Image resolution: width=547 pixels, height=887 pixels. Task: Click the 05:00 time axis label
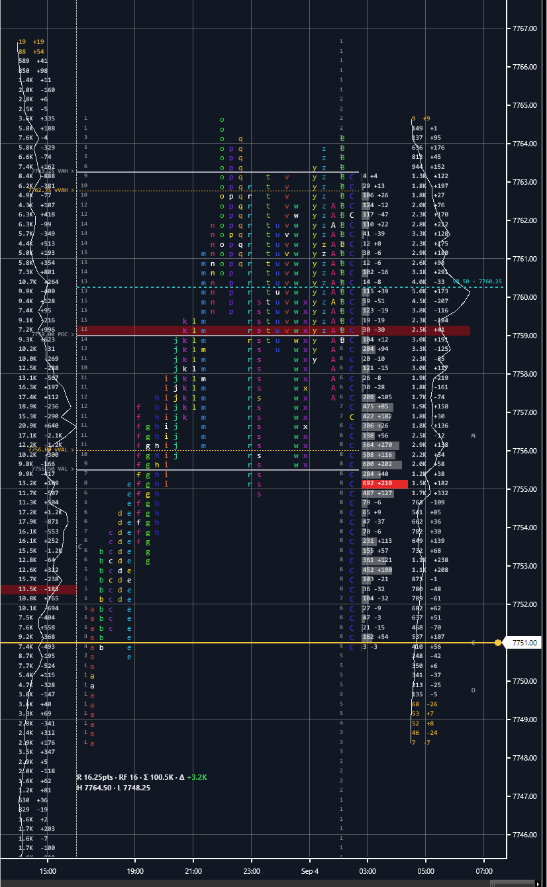point(426,871)
